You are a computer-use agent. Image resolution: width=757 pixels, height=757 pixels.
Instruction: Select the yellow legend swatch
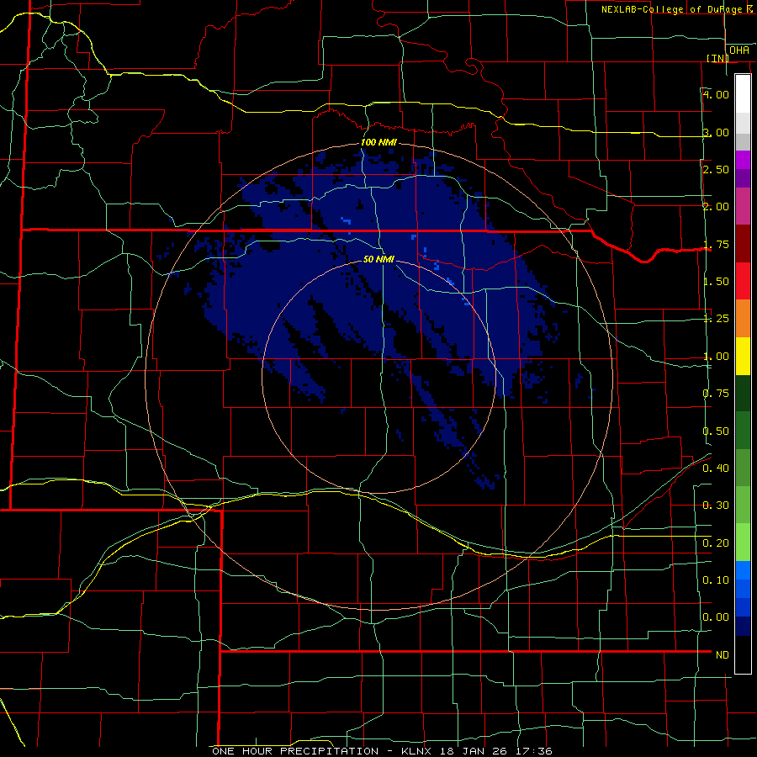click(743, 357)
